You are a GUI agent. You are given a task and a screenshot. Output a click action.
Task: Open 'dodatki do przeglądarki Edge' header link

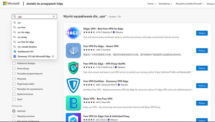coord(45,4)
